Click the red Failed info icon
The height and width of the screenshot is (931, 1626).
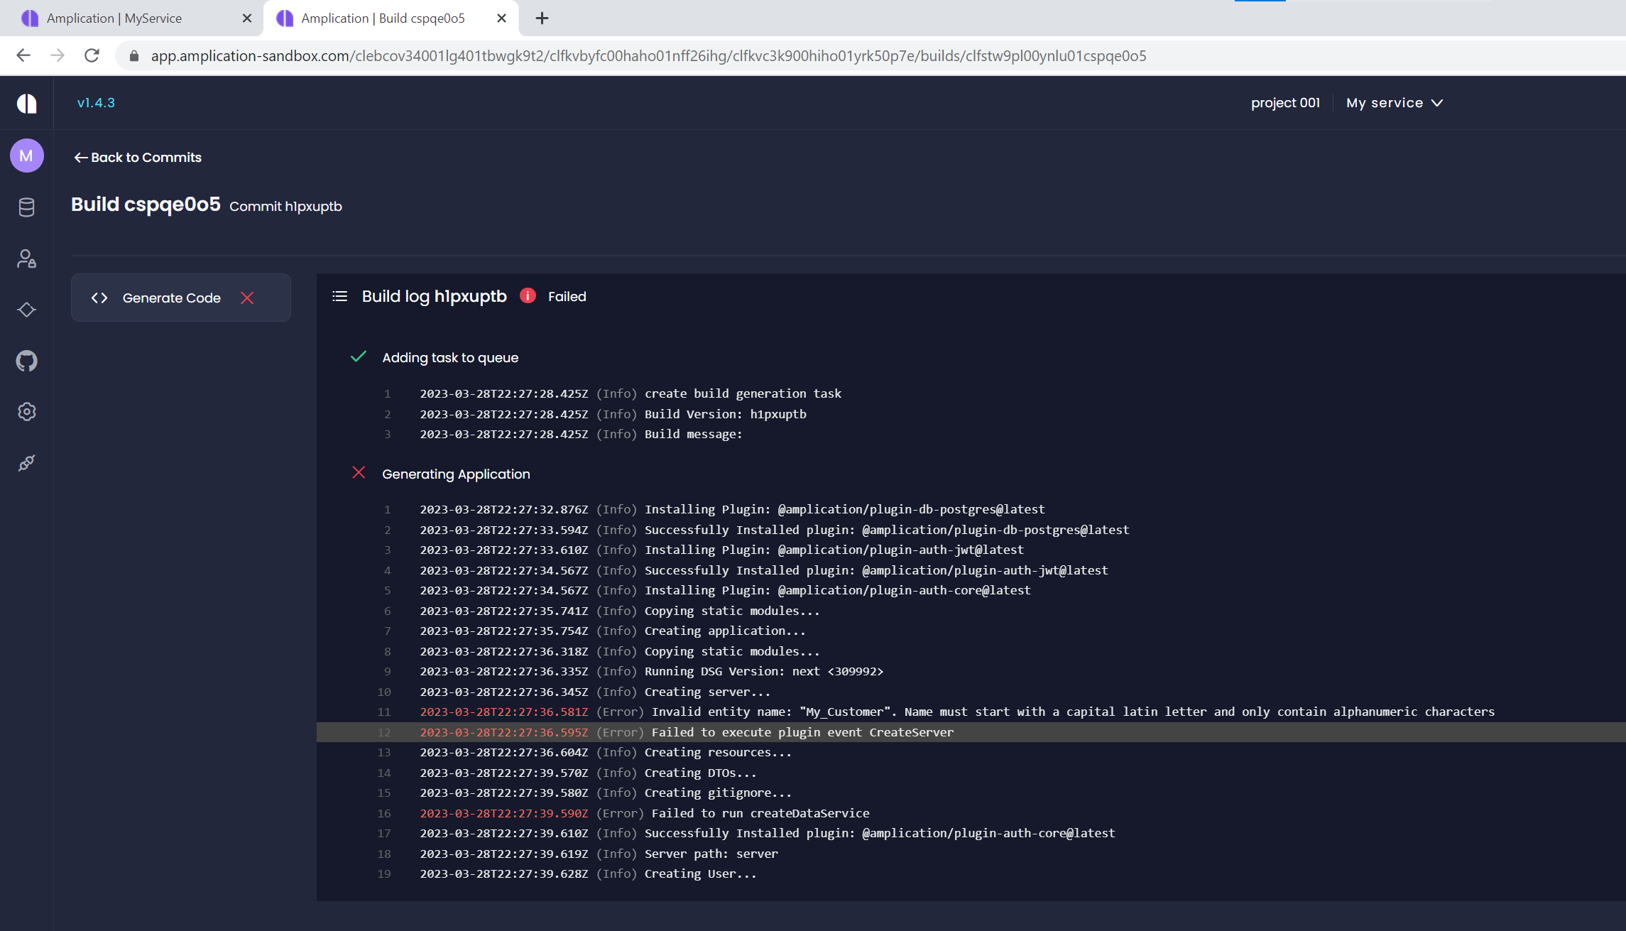pyautogui.click(x=528, y=295)
